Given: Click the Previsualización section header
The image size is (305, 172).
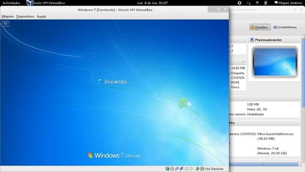Looking at the screenshot, I should [x=274, y=40].
